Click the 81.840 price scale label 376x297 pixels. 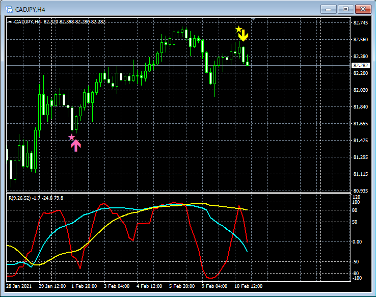point(360,106)
